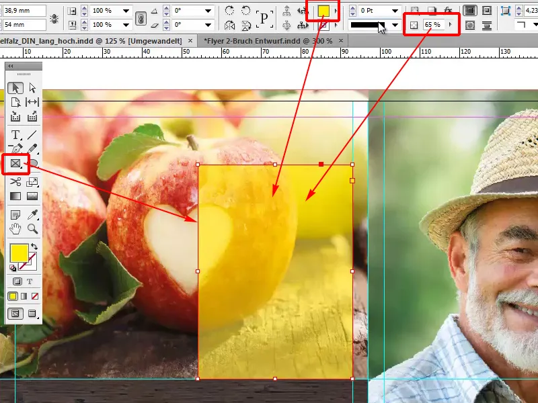Select the Zoom magnifier tool

(x=32, y=228)
